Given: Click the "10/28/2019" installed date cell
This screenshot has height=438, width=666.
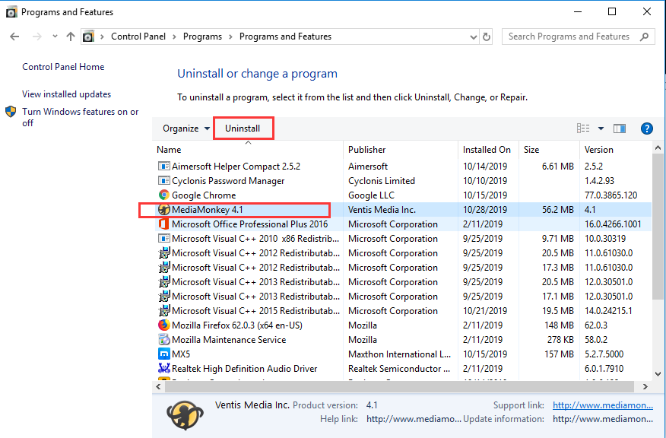Looking at the screenshot, I should point(485,209).
